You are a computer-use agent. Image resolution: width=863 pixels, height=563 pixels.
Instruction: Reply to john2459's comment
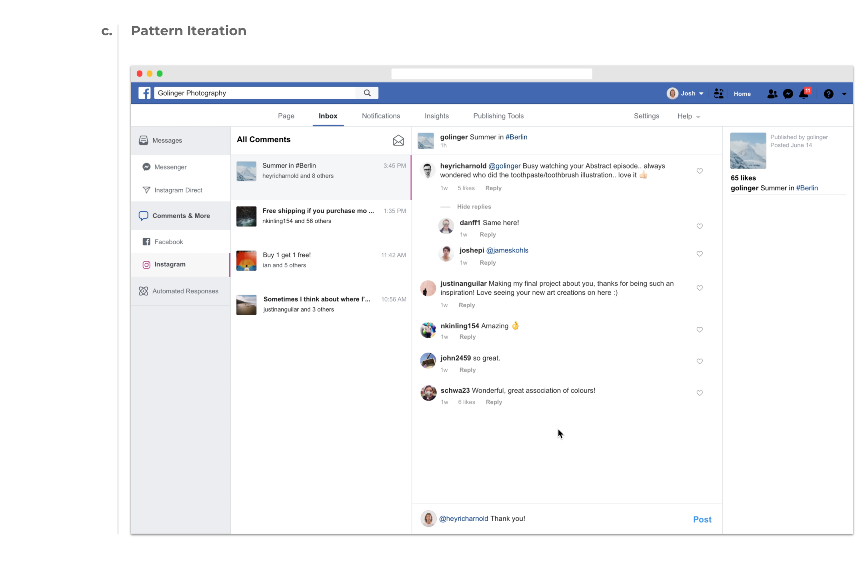click(467, 370)
